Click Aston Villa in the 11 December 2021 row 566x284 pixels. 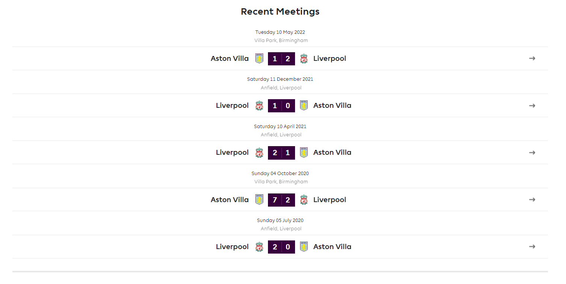(332, 106)
